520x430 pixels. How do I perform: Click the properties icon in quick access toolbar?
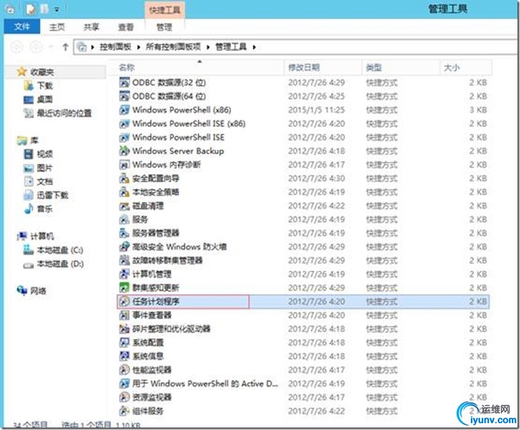[x=31, y=10]
